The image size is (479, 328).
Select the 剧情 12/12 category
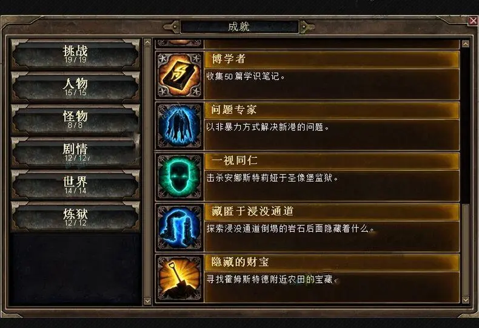[x=75, y=152]
